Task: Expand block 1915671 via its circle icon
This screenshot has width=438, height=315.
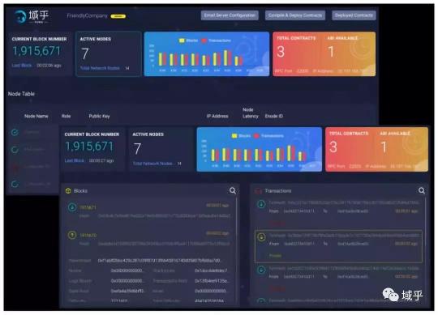Action: [x=72, y=207]
